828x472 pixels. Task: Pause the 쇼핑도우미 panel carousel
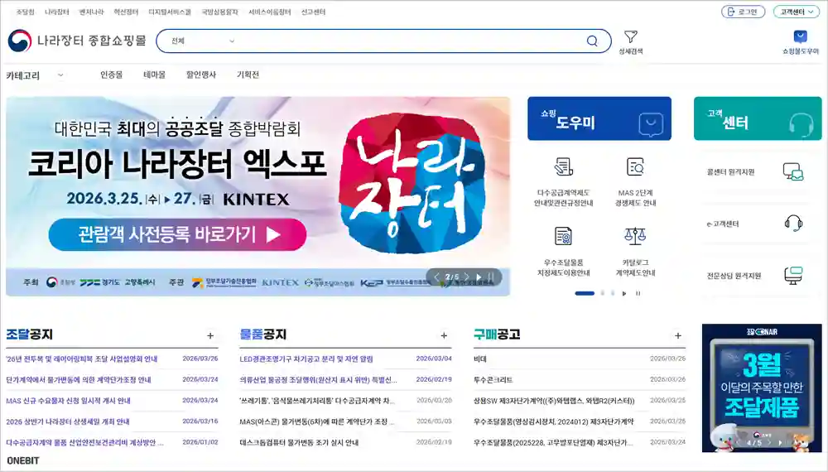tap(638, 293)
